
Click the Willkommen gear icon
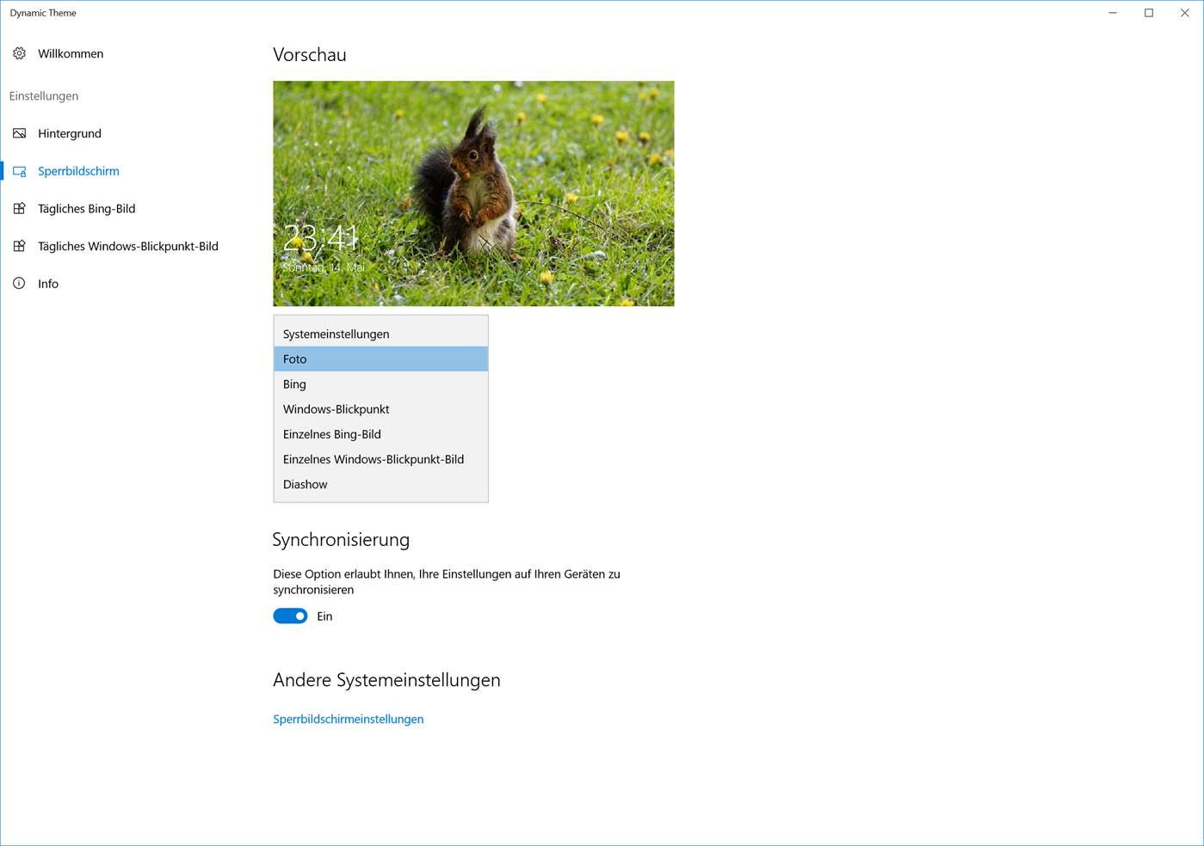click(x=19, y=53)
